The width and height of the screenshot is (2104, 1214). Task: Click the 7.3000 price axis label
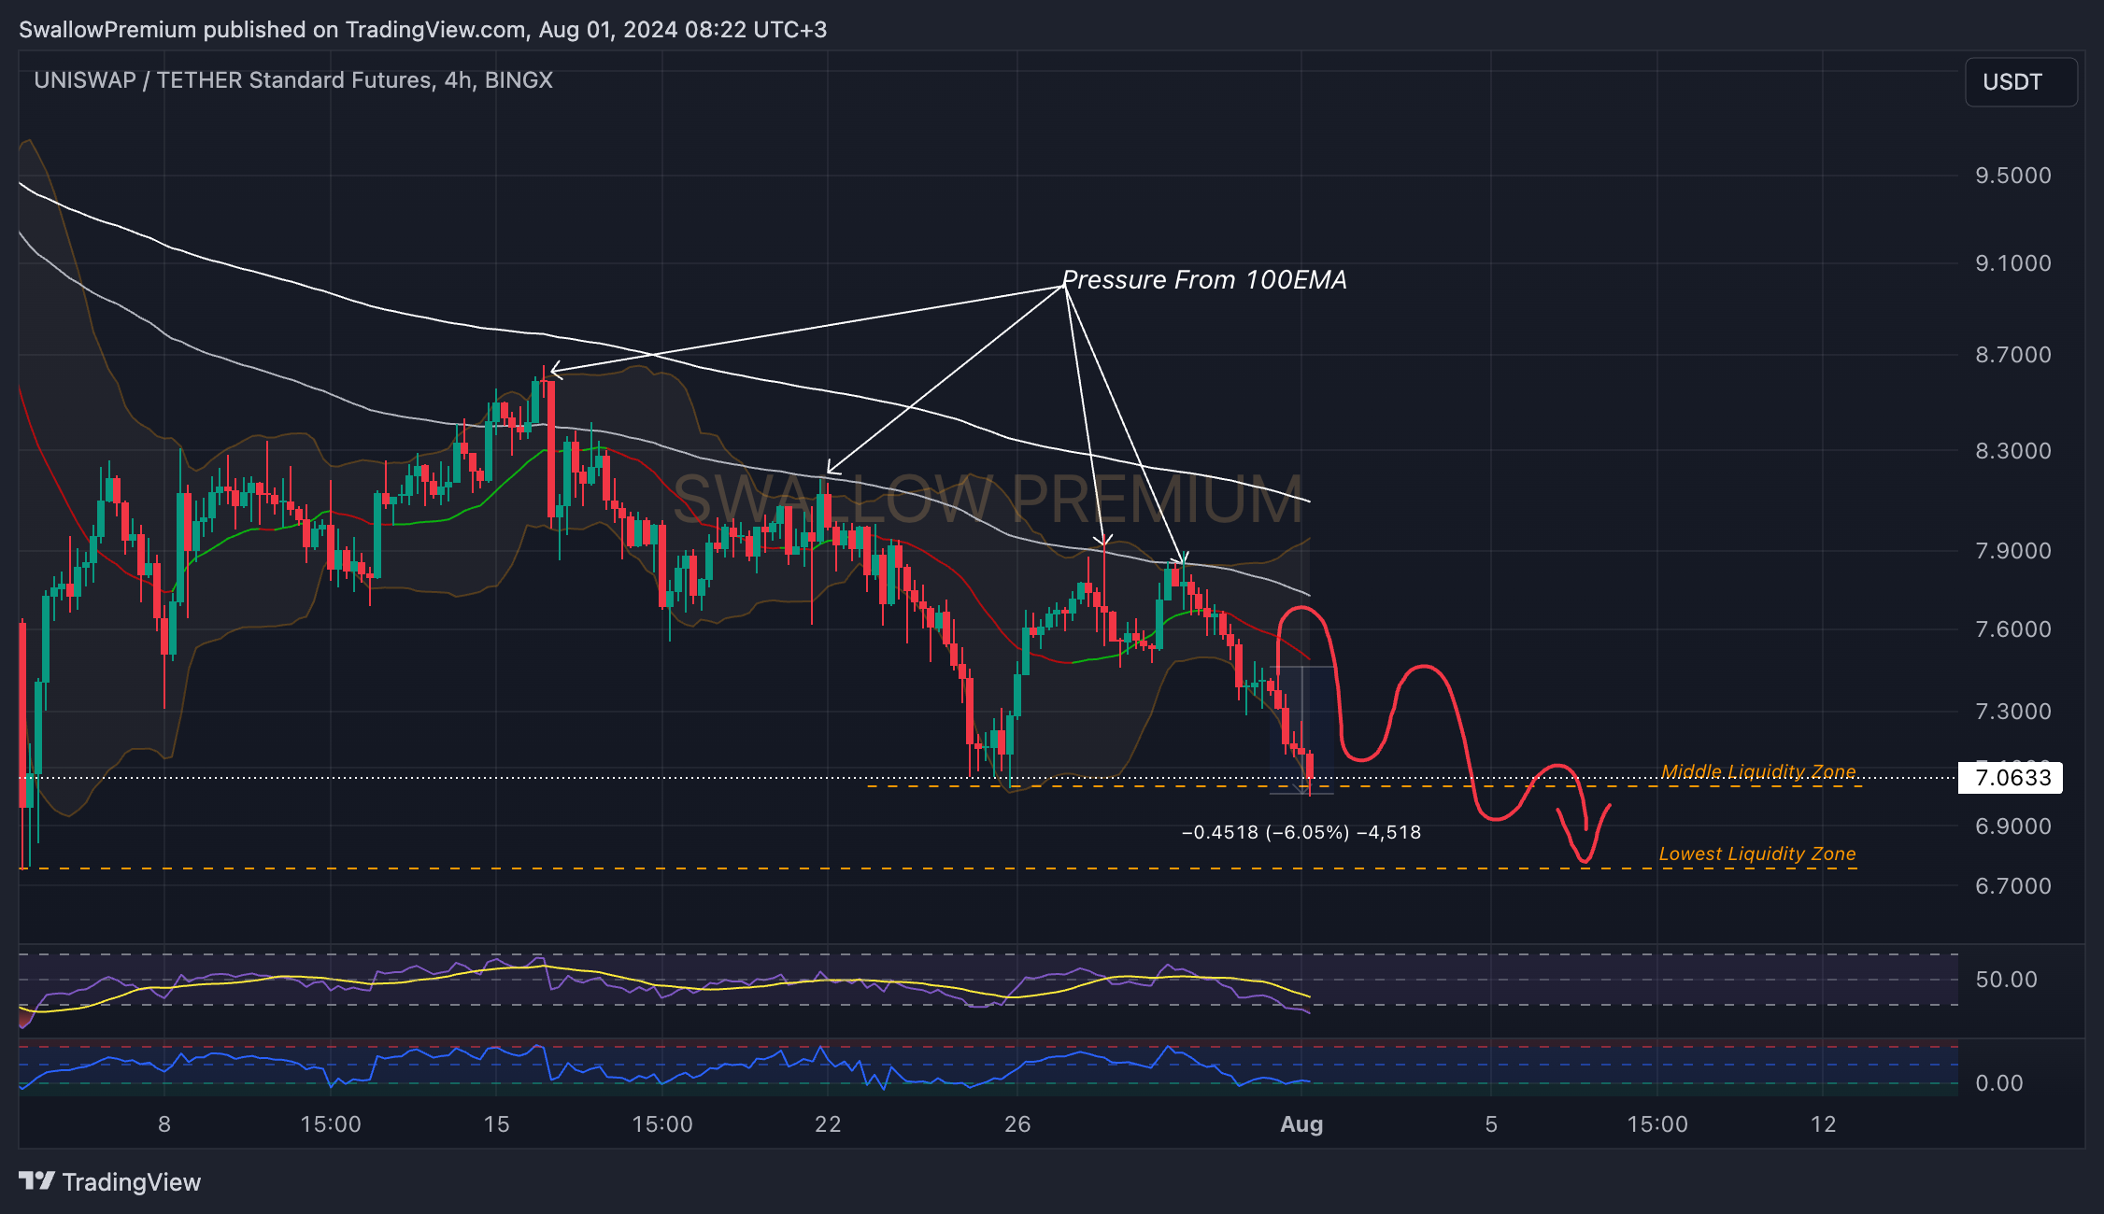[x=2013, y=712]
